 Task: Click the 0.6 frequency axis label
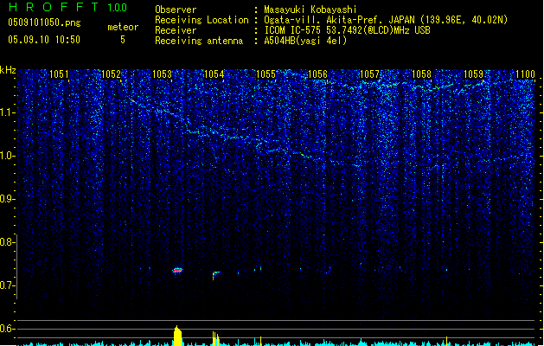(x=7, y=329)
